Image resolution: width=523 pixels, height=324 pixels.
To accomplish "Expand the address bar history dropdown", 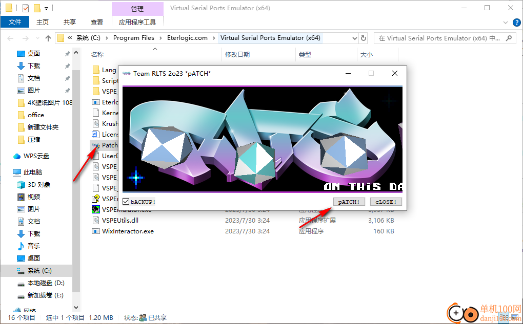I will [x=354, y=38].
